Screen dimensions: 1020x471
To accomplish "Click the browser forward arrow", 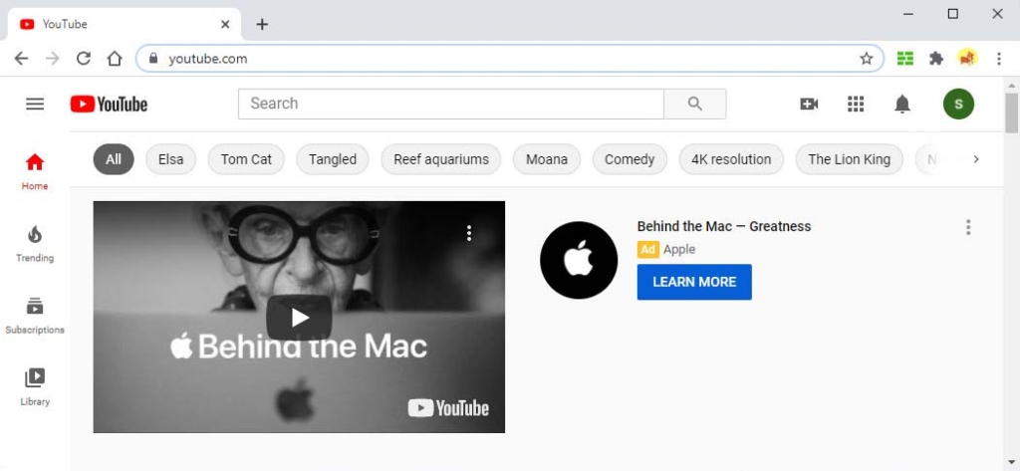I will (53, 59).
